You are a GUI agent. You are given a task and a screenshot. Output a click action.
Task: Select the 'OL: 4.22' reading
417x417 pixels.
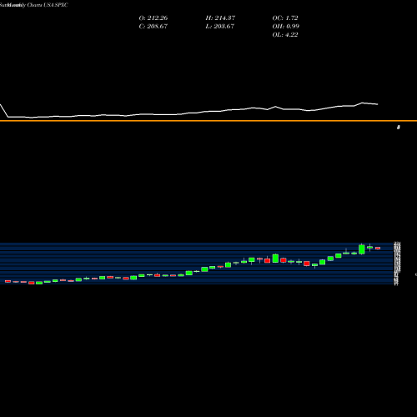point(285,34)
